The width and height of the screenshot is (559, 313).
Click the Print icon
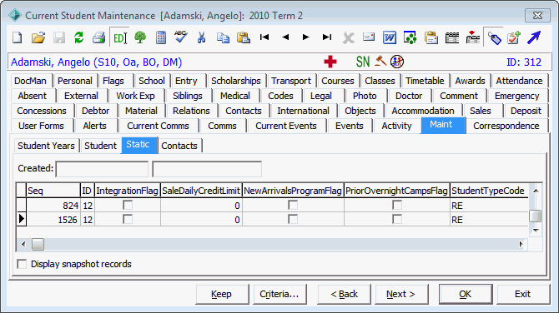[x=98, y=37]
